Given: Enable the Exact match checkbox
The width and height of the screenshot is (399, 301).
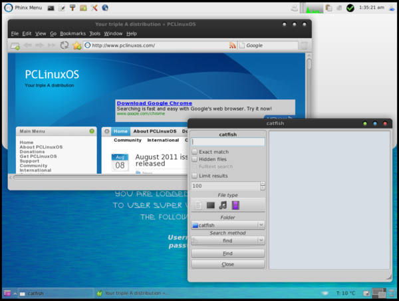Looking at the screenshot, I should click(195, 152).
